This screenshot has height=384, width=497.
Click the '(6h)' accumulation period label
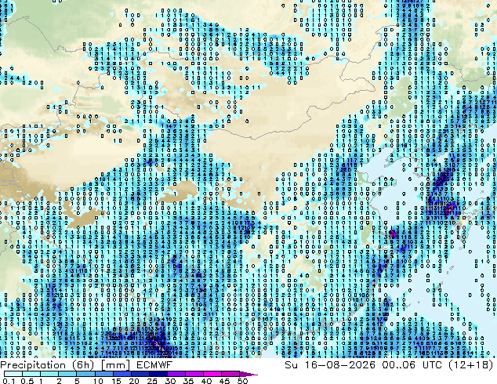click(83, 365)
